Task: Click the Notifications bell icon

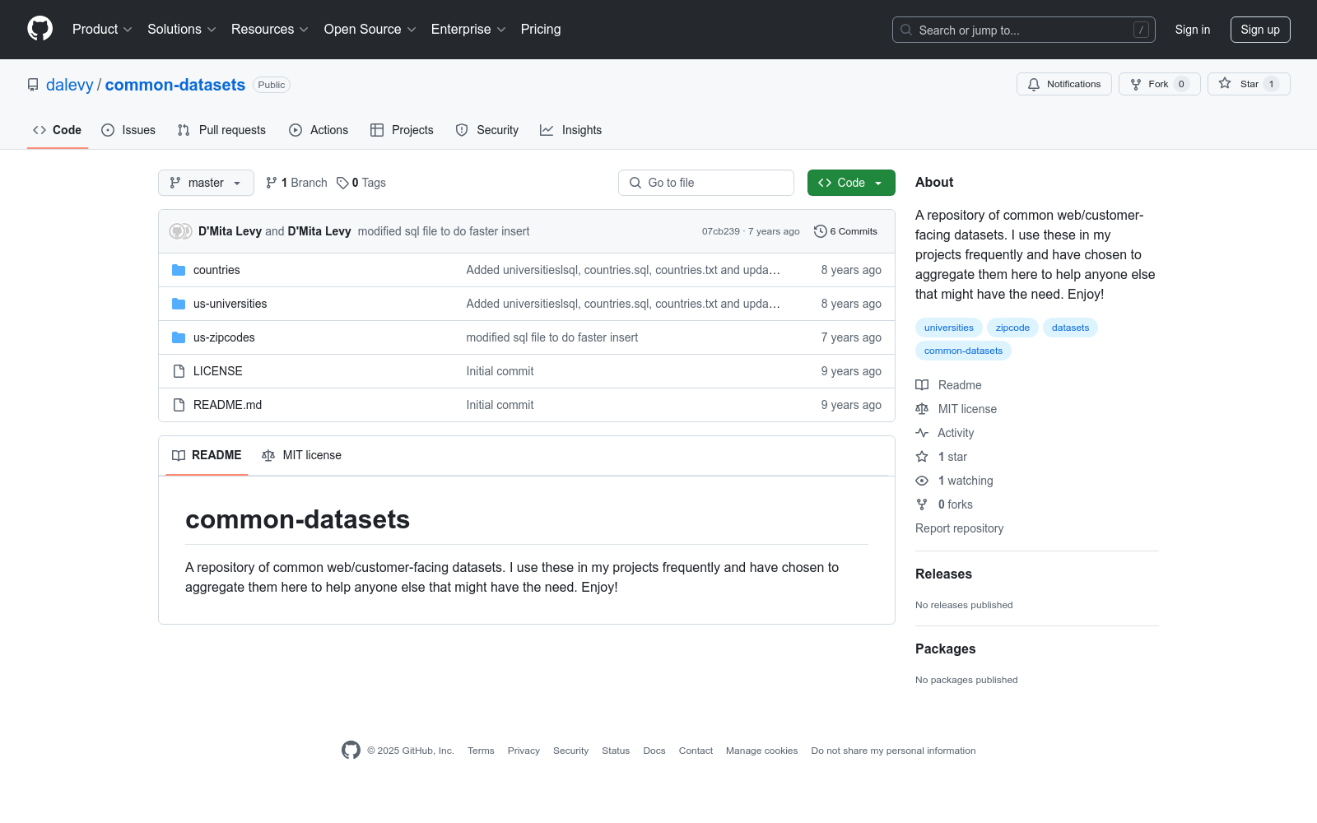Action: [x=1034, y=84]
